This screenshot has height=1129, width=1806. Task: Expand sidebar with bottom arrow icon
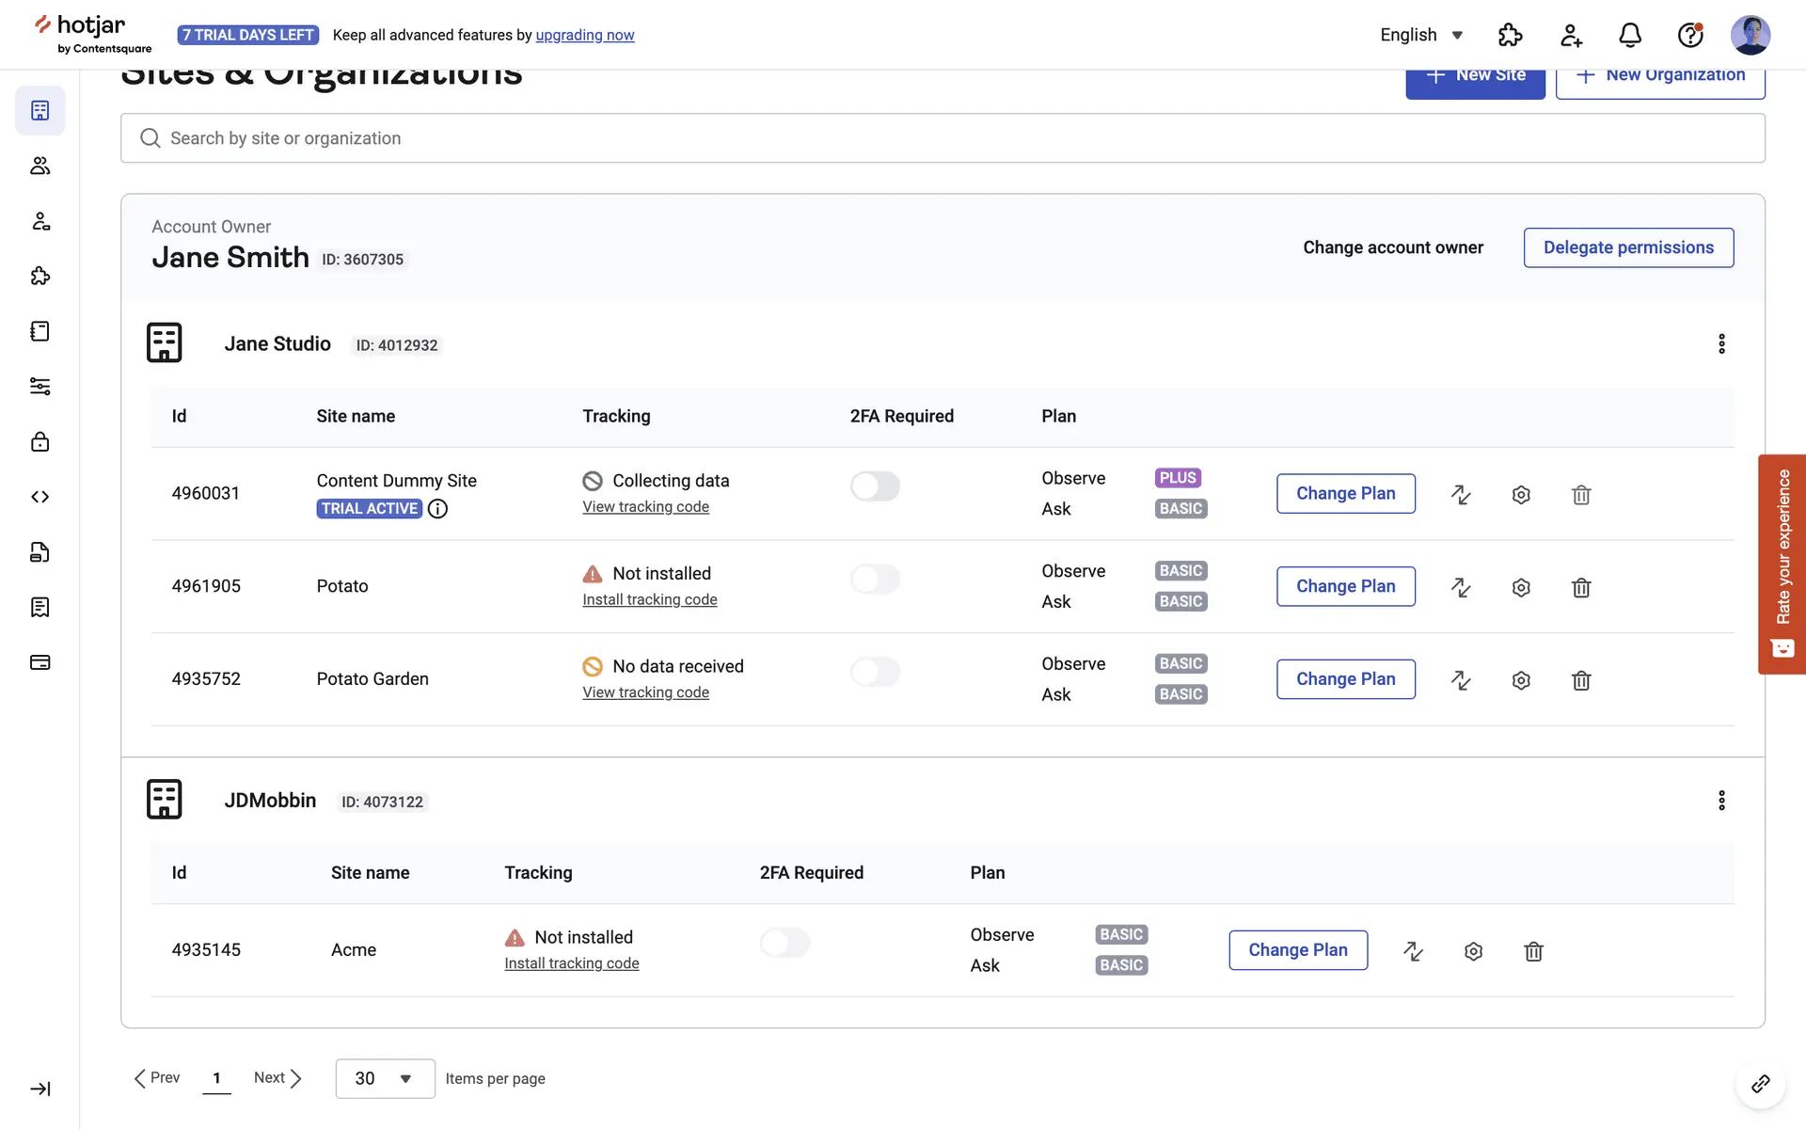40,1089
